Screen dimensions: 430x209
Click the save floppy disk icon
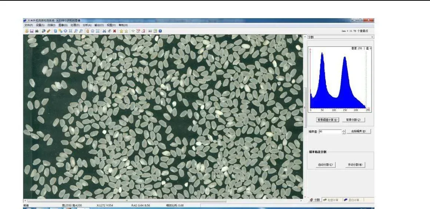32,31
